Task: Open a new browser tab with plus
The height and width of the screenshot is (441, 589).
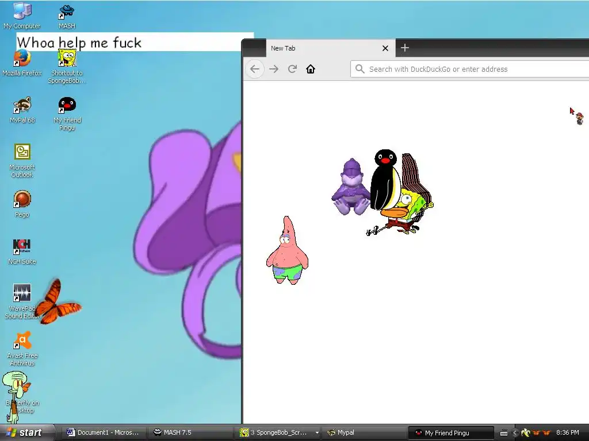Action: 404,48
